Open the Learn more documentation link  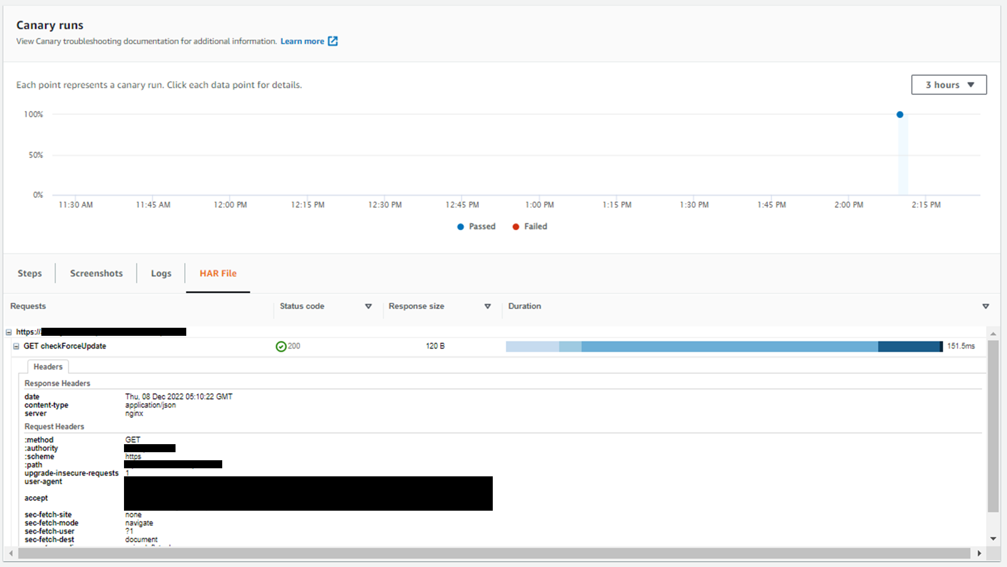click(x=302, y=41)
